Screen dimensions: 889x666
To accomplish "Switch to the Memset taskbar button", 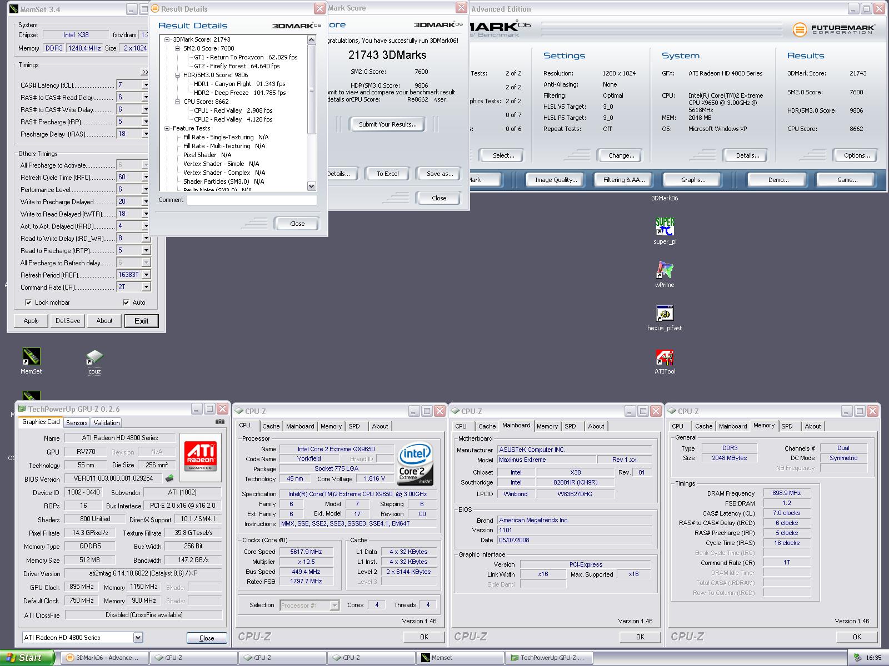I will 460,658.
